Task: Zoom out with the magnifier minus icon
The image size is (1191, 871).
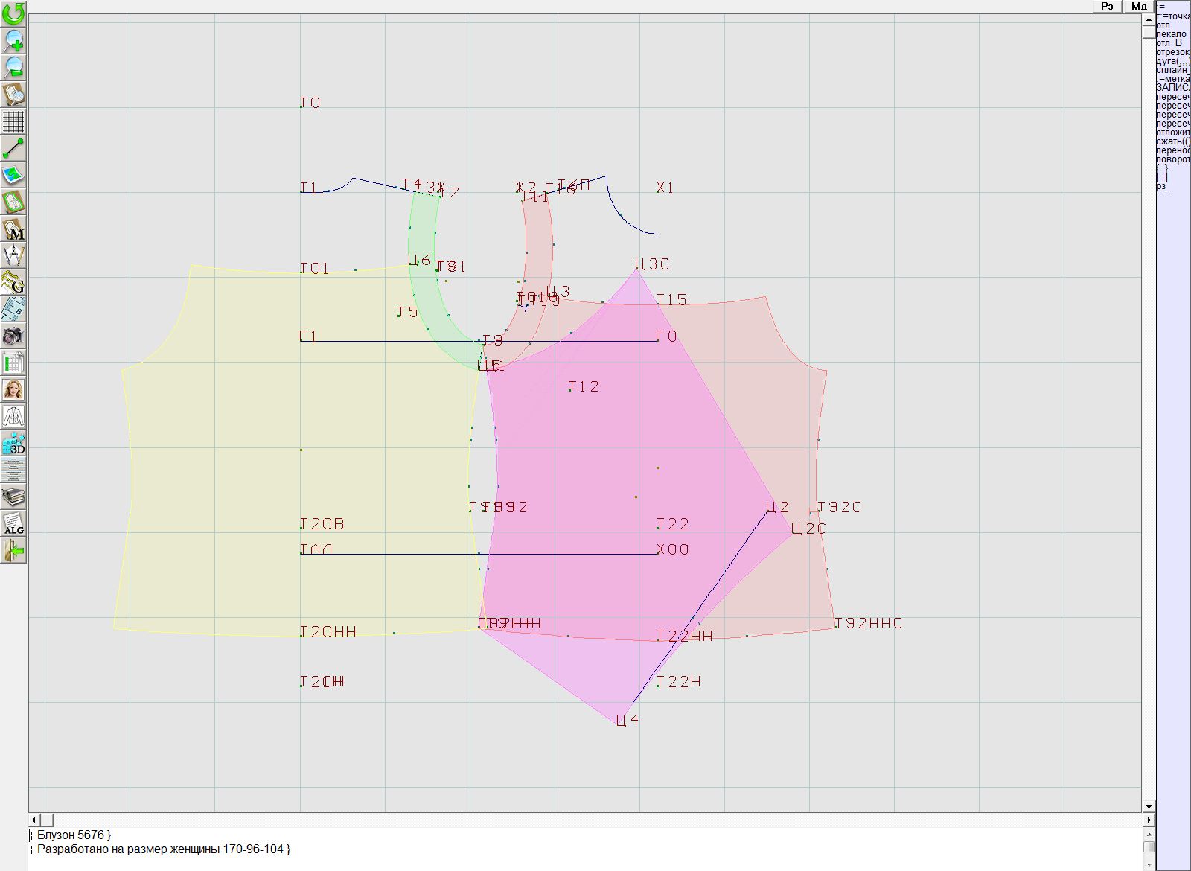Action: 13,67
